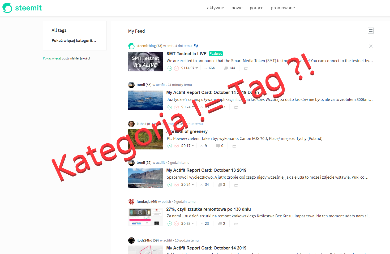Resteem the October 13 2019 Actifit post

(236, 185)
